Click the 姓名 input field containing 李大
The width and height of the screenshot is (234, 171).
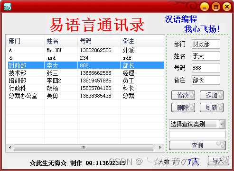(206, 56)
